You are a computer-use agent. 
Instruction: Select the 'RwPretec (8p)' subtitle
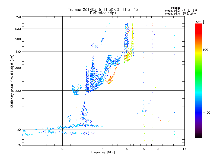[103, 13]
